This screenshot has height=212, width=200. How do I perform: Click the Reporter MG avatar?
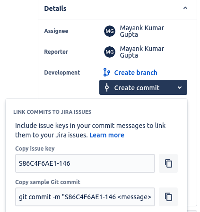click(x=110, y=52)
